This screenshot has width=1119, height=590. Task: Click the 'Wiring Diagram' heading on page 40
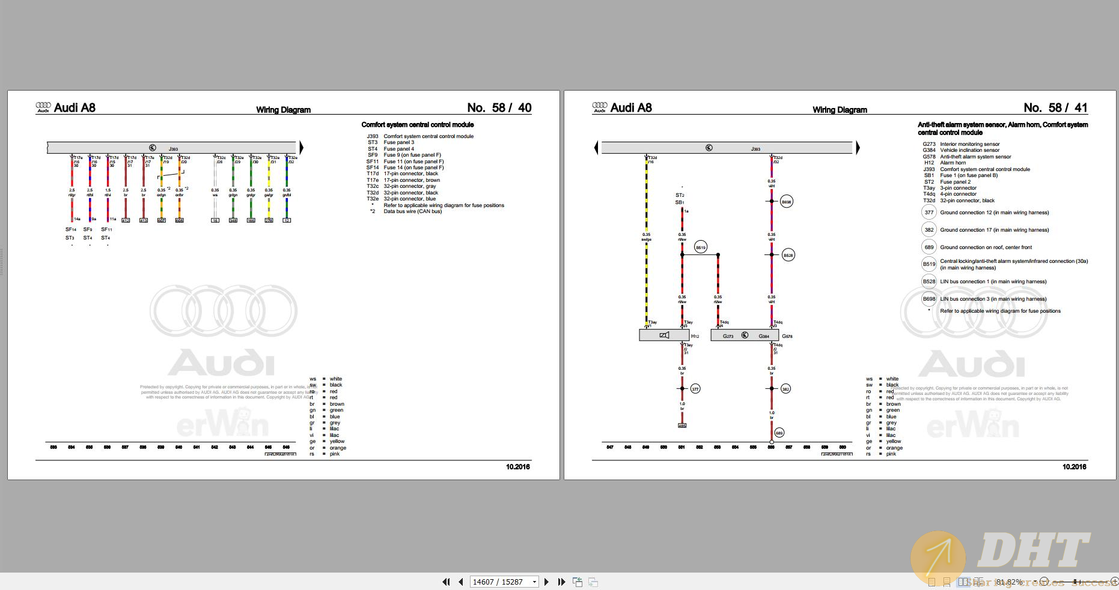(x=284, y=110)
